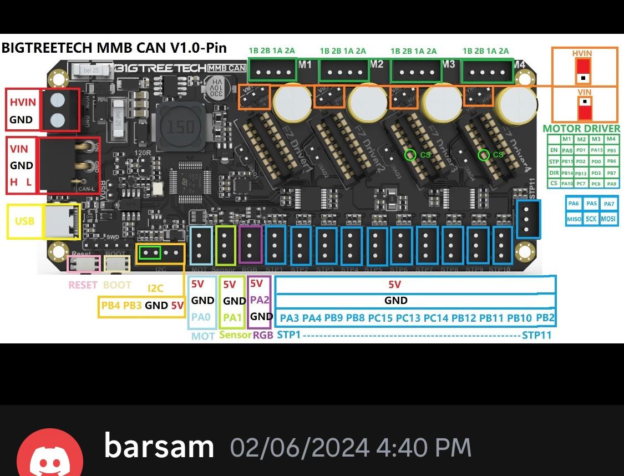Image resolution: width=624 pixels, height=476 pixels.
Task: Click the green Sensor connector header
Action: tap(226, 244)
